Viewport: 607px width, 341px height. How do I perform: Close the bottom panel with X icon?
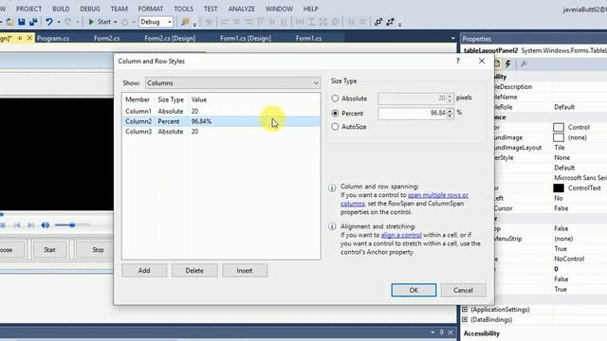(x=451, y=332)
